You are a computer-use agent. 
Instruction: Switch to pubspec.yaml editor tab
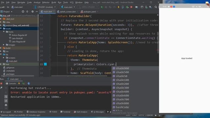tap(90, 12)
